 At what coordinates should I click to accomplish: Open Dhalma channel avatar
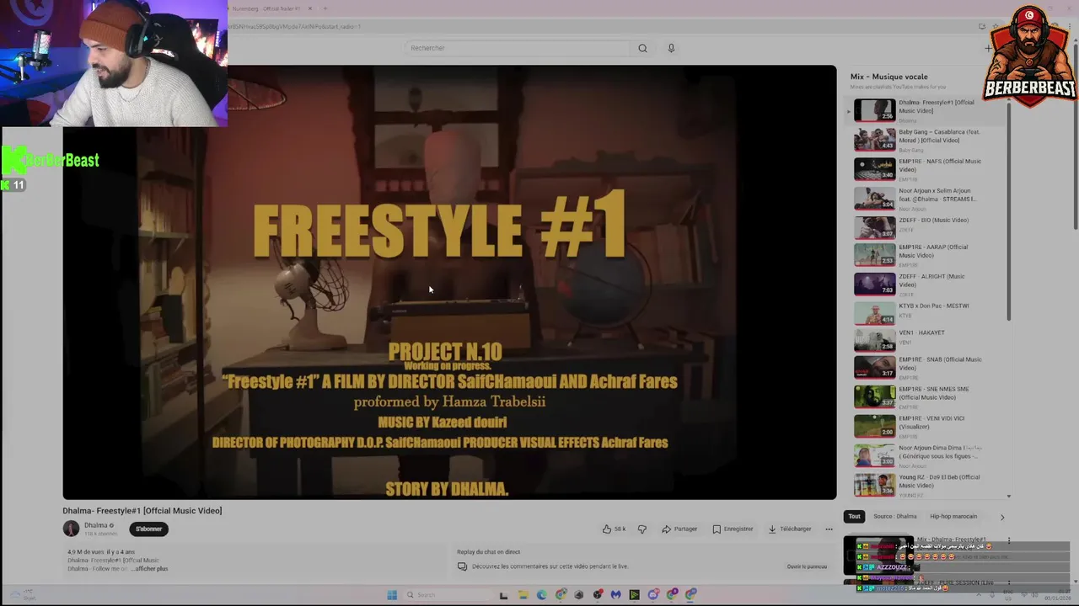coord(71,529)
